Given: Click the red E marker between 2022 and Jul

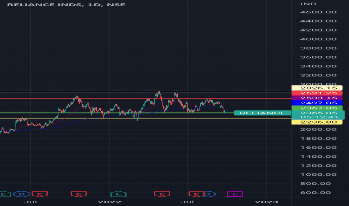Looking at the screenshot, I should coord(162,194).
